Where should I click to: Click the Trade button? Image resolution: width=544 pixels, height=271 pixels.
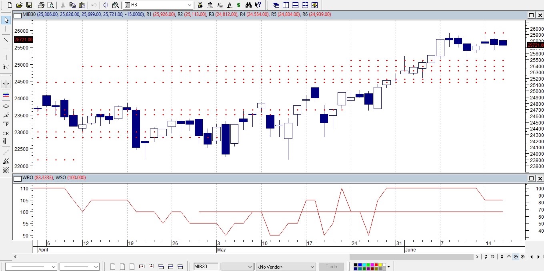coord(331,267)
